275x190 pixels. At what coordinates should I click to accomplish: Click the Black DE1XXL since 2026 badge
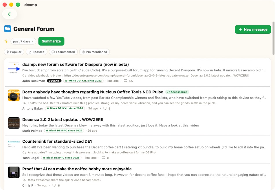[x=65, y=109]
